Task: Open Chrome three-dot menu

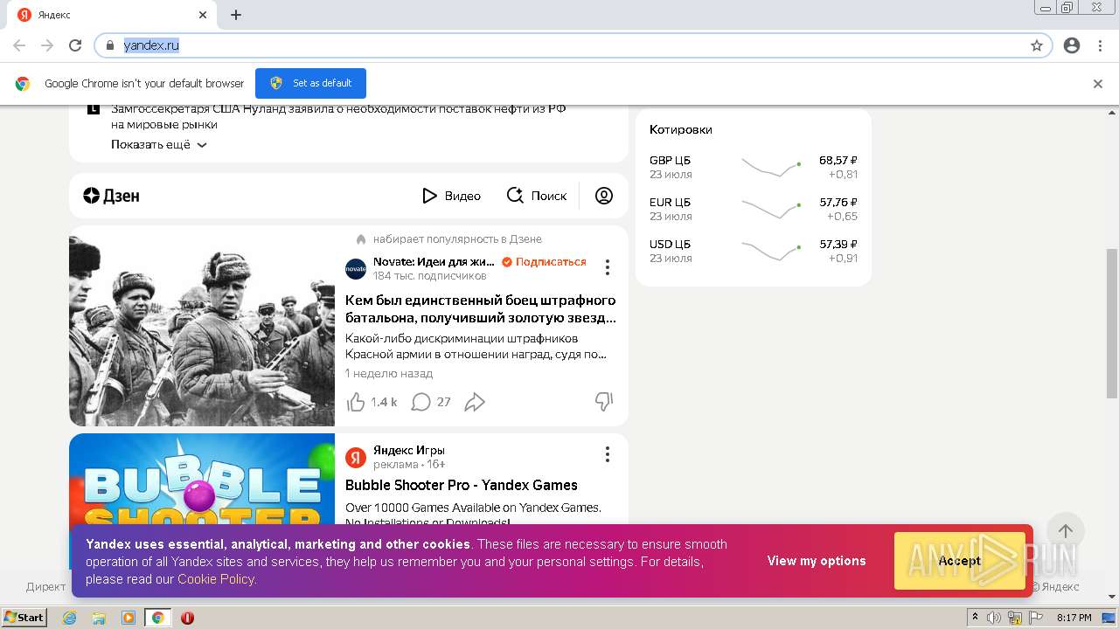Action: [x=1100, y=45]
